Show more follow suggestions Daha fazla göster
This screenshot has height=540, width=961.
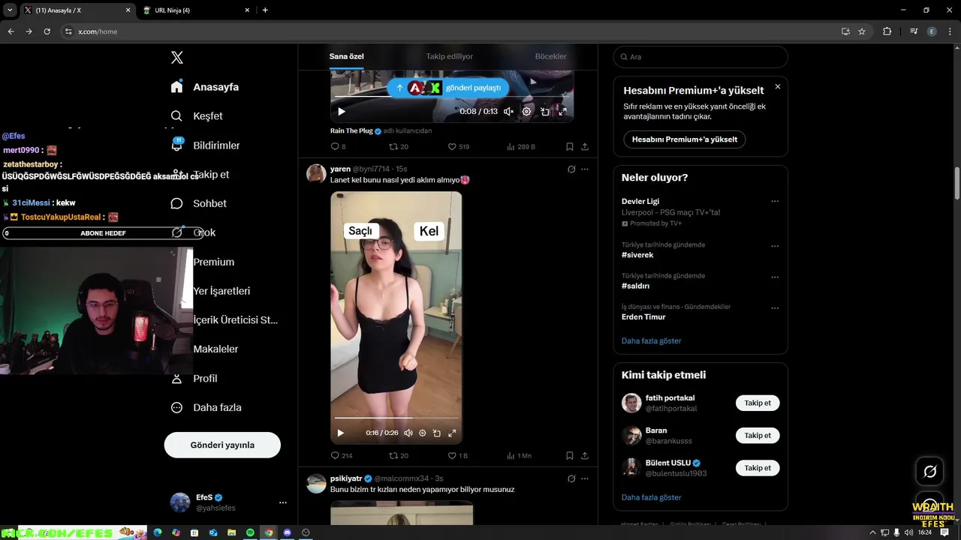[651, 497]
